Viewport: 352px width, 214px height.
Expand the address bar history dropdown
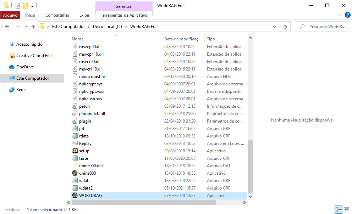click(275, 27)
